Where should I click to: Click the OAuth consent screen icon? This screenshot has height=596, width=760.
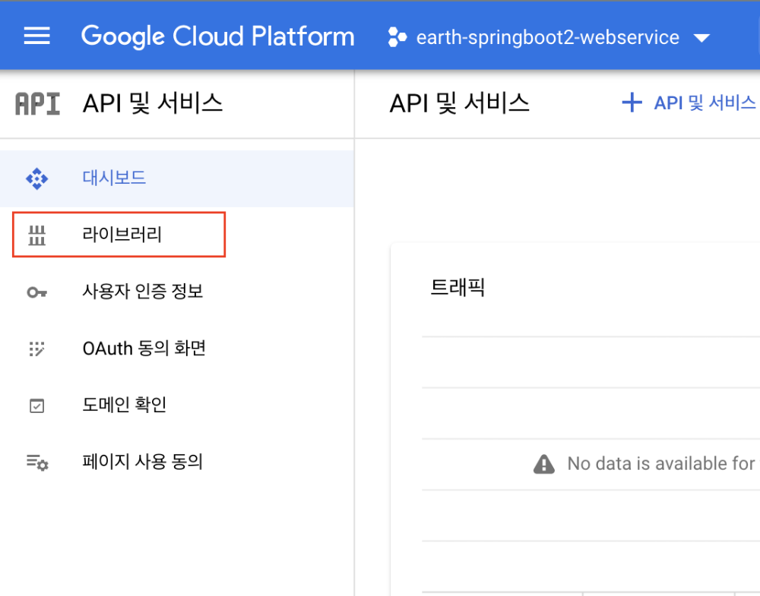tap(36, 348)
